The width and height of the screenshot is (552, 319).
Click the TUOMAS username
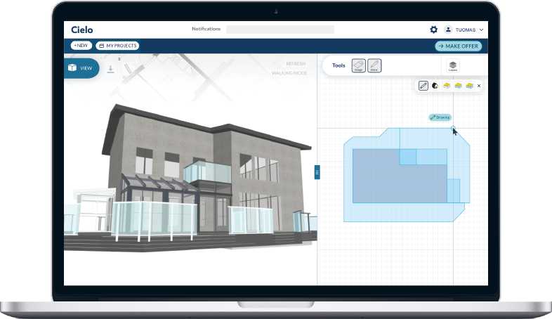pyautogui.click(x=466, y=30)
